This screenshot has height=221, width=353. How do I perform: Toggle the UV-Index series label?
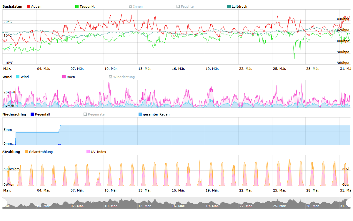99,152
